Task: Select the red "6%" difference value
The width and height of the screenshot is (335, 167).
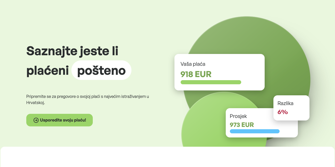Action: [x=283, y=112]
